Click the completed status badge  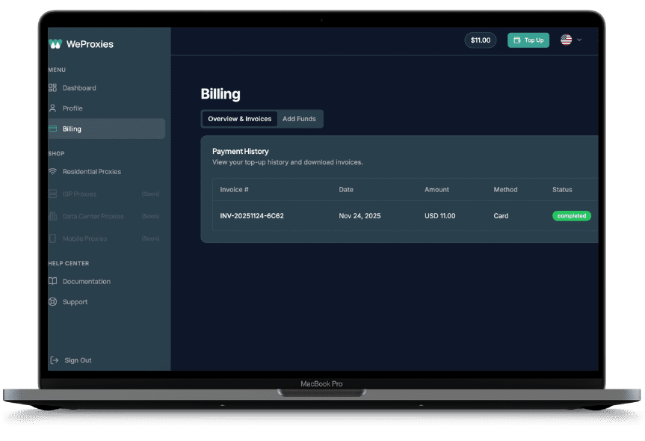coord(571,215)
